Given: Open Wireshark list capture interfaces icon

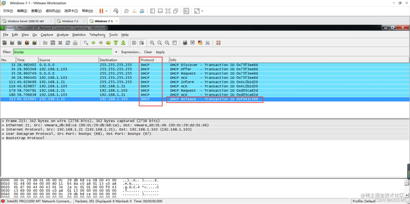Looking at the screenshot, I should pos(5,43).
